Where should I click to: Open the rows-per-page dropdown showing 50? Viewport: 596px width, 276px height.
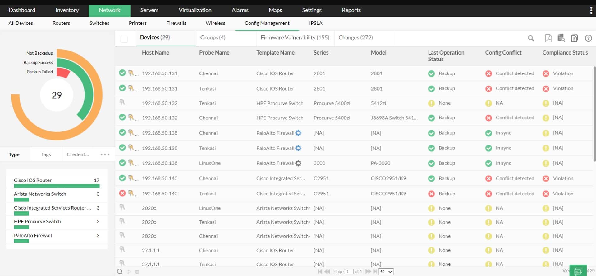(386, 272)
